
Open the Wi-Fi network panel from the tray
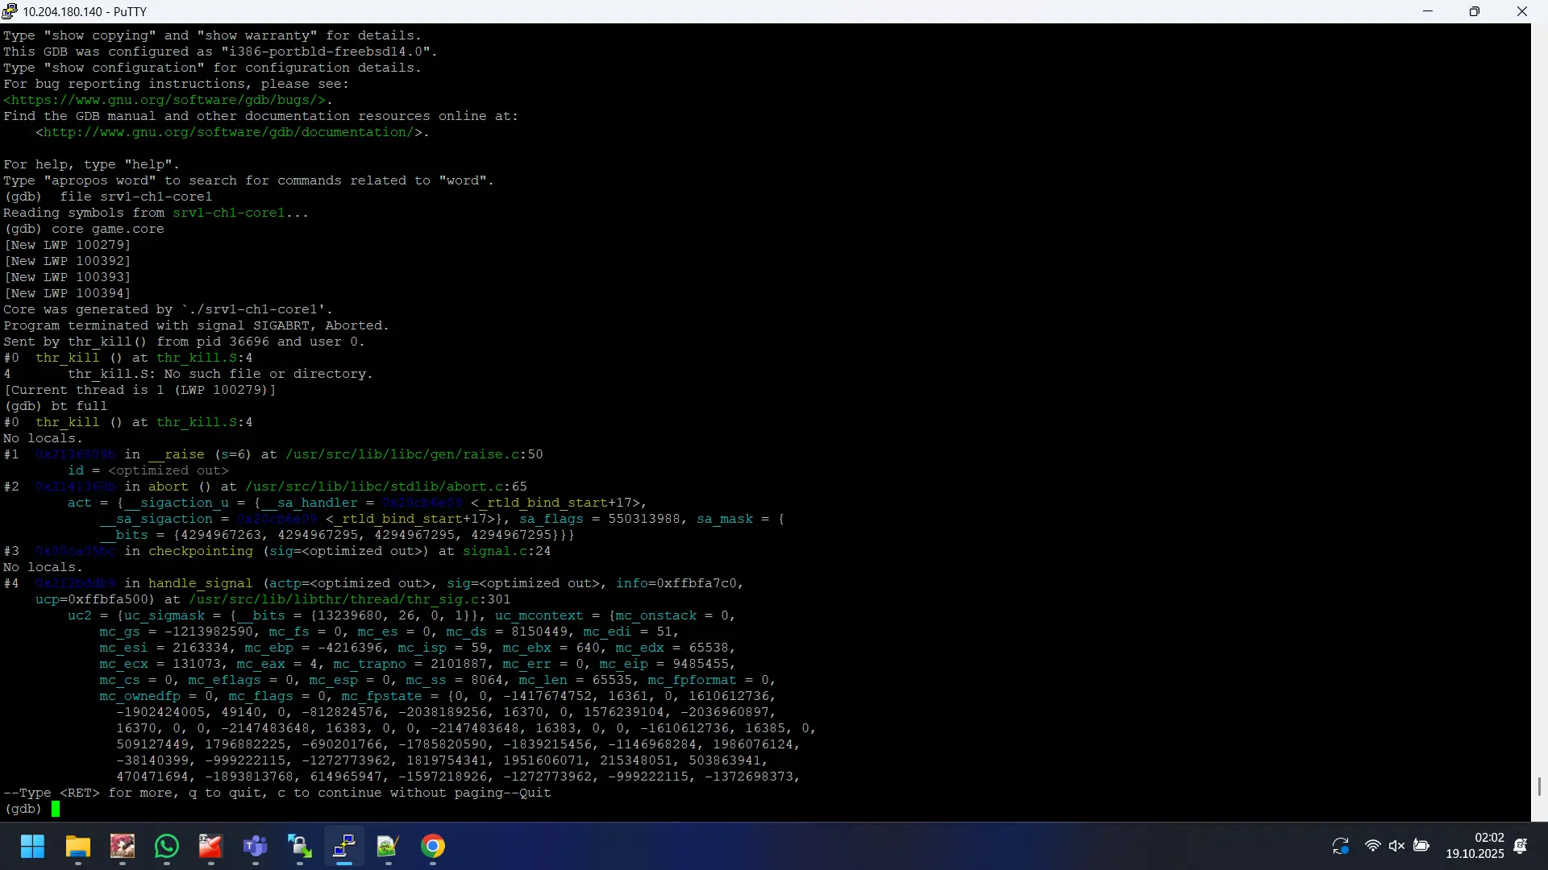[x=1372, y=847]
